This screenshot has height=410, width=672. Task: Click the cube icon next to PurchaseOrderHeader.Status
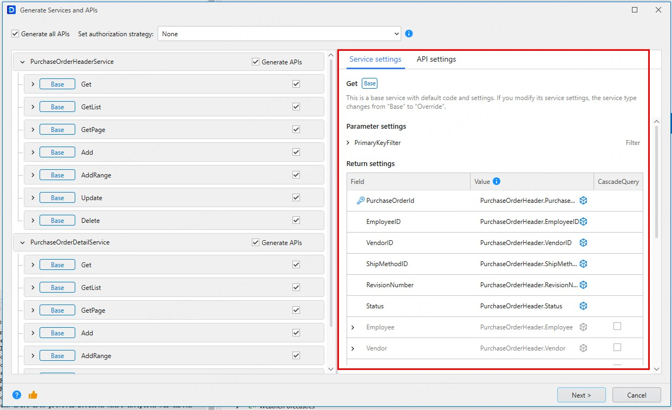(x=583, y=306)
